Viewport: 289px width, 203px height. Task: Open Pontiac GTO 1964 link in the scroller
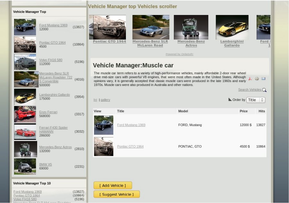[x=109, y=41]
